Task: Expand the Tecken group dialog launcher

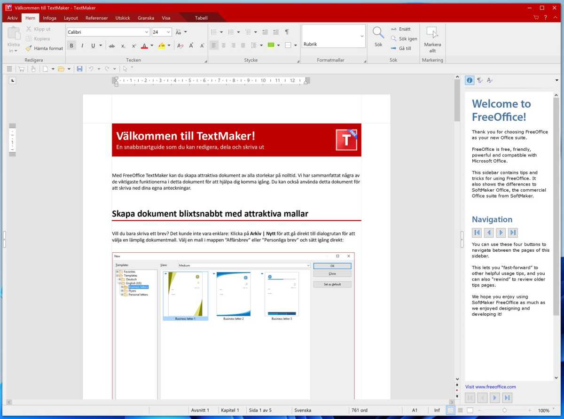Action: click(205, 62)
